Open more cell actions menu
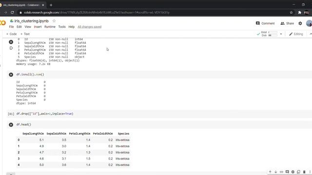The height and width of the screenshot is (175, 312). coord(310,172)
